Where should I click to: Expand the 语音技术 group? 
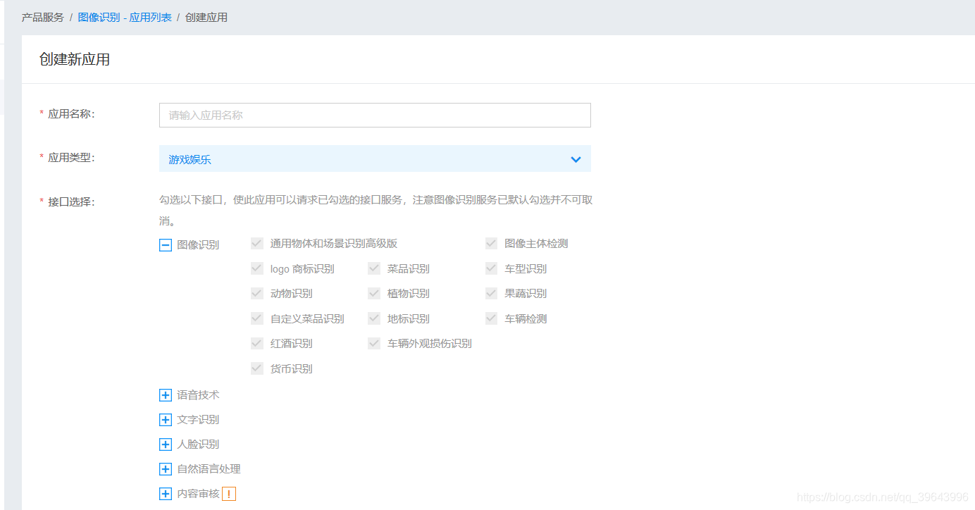pos(166,395)
